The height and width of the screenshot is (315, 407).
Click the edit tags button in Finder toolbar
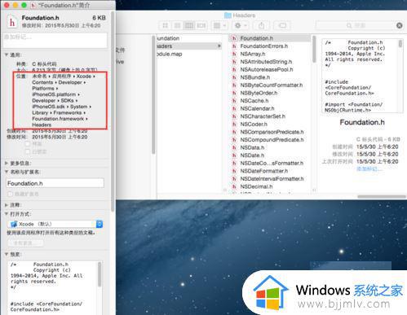(282, 25)
